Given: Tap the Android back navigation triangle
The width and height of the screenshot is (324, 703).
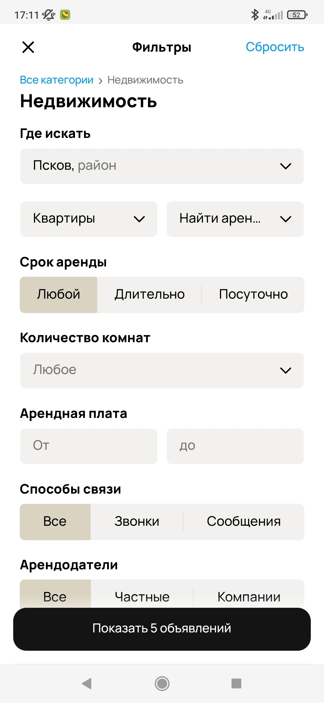Looking at the screenshot, I should pyautogui.click(x=87, y=683).
